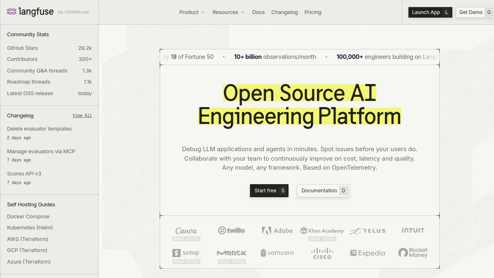Click the Expedia logo

coord(368,253)
